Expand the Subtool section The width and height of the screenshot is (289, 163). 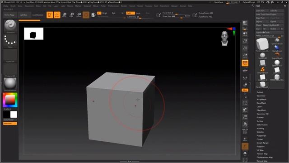coord(260,92)
